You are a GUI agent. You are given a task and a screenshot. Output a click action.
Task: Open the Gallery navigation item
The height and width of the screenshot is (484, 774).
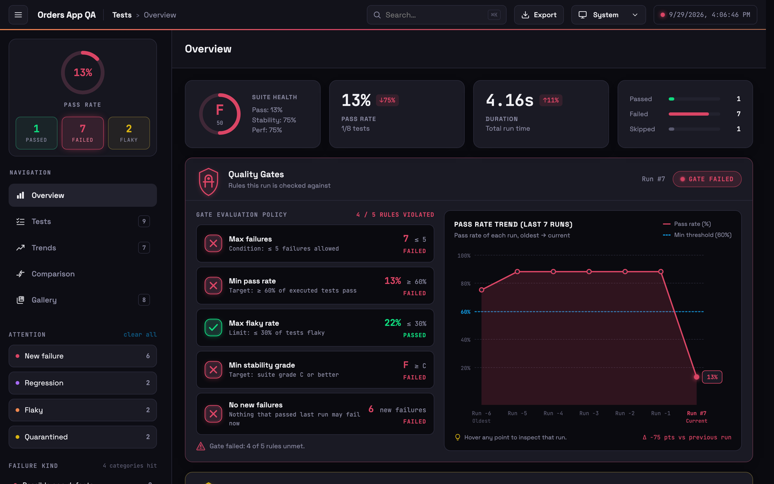pos(83,300)
